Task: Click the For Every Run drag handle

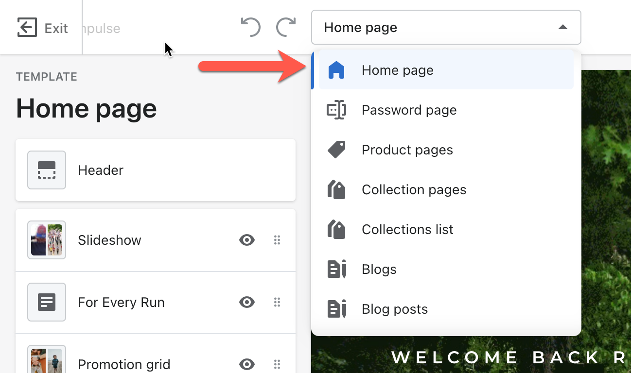Action: point(277,302)
